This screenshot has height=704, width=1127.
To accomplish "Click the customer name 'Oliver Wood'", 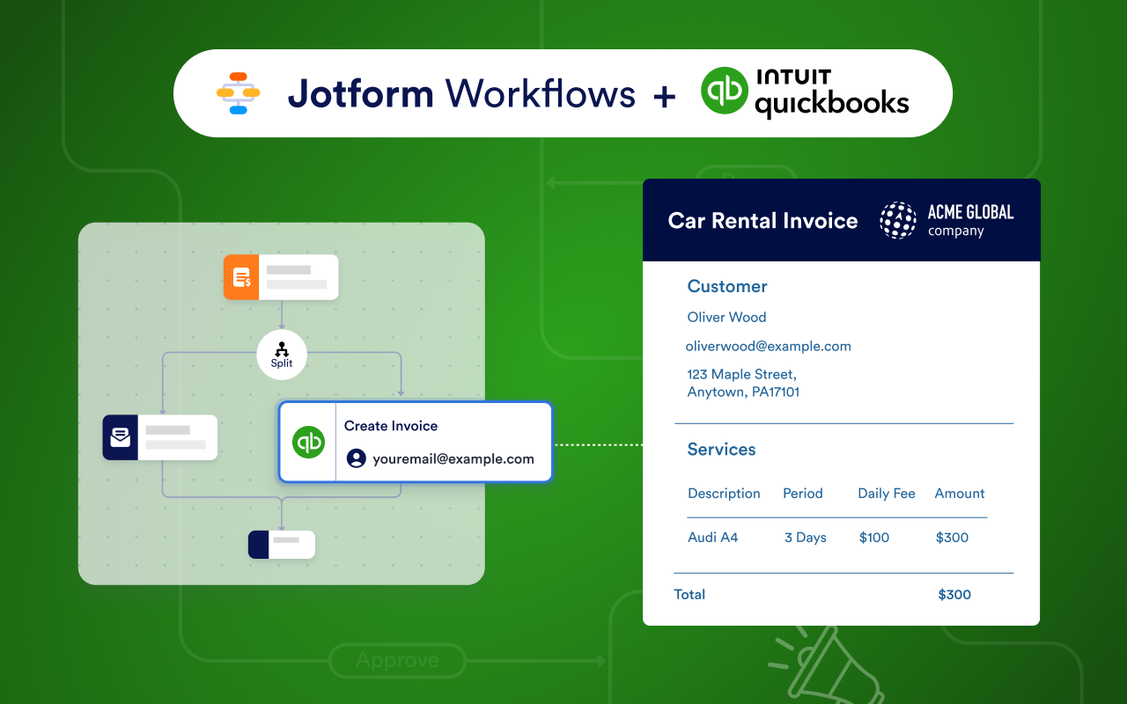I will pyautogui.click(x=726, y=317).
